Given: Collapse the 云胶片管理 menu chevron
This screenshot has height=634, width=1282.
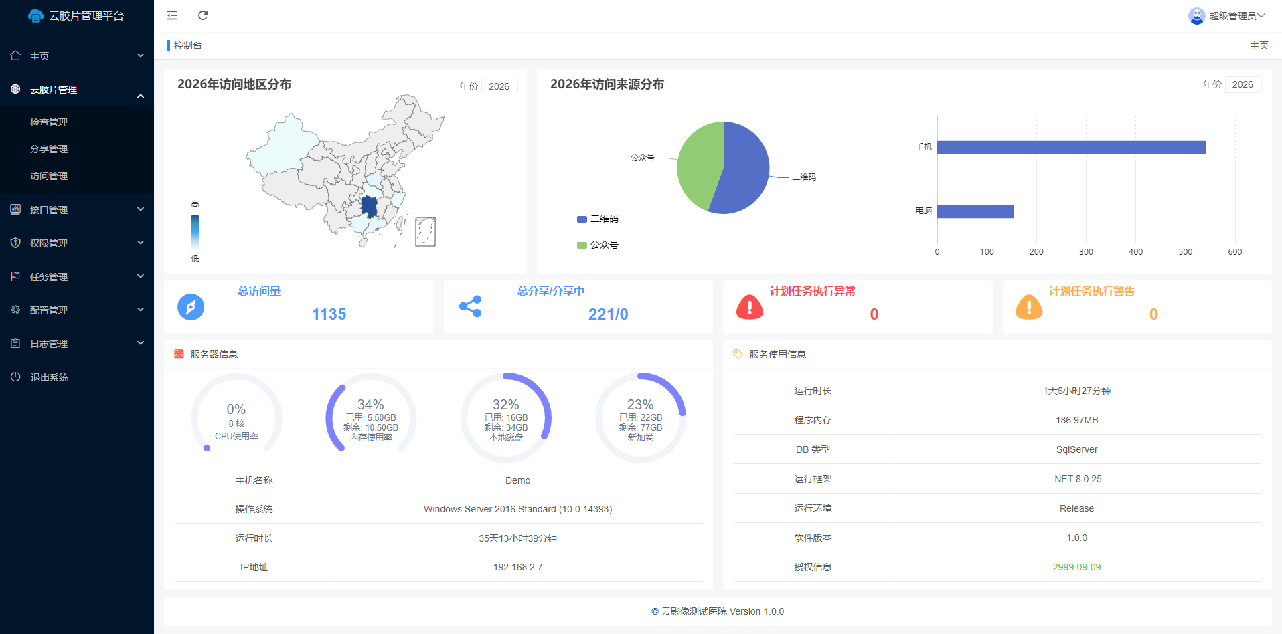Looking at the screenshot, I should pos(141,96).
